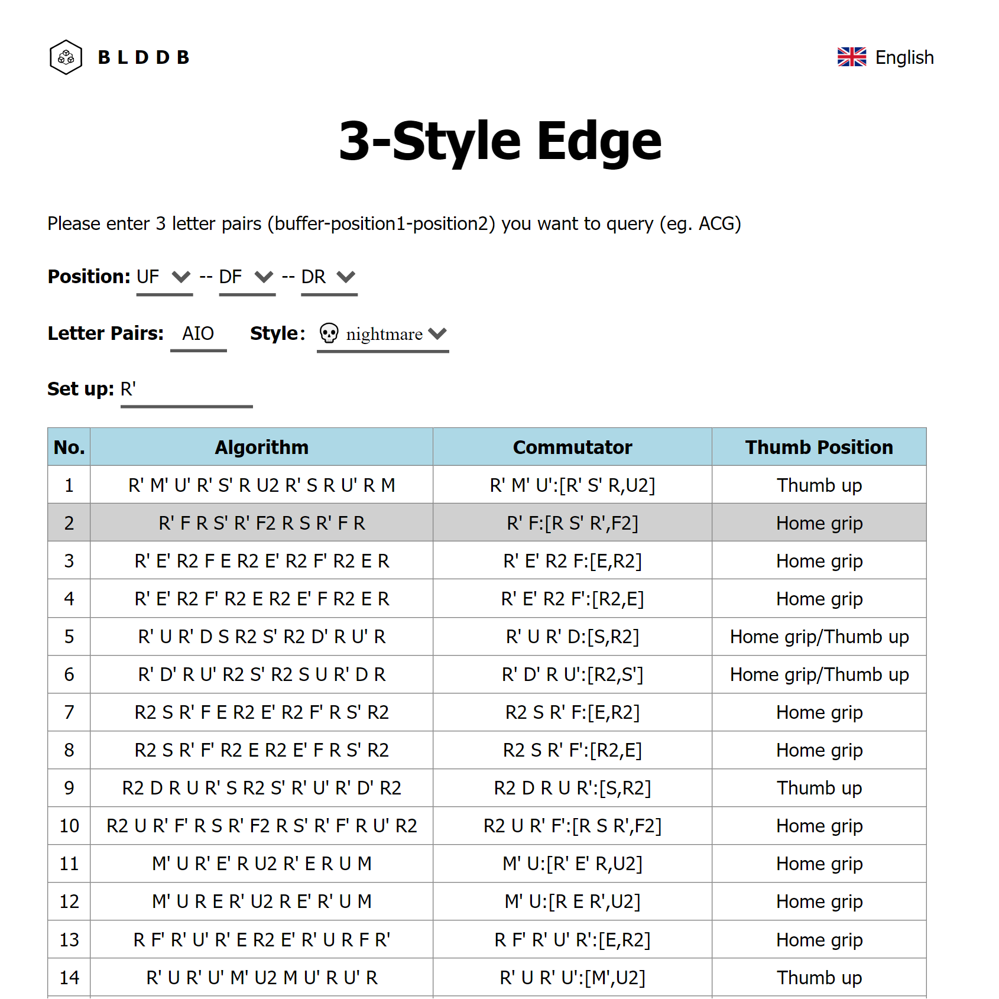Click the BLDDB hexagon cube logo
Screen dimensions: 999x999
coord(66,57)
